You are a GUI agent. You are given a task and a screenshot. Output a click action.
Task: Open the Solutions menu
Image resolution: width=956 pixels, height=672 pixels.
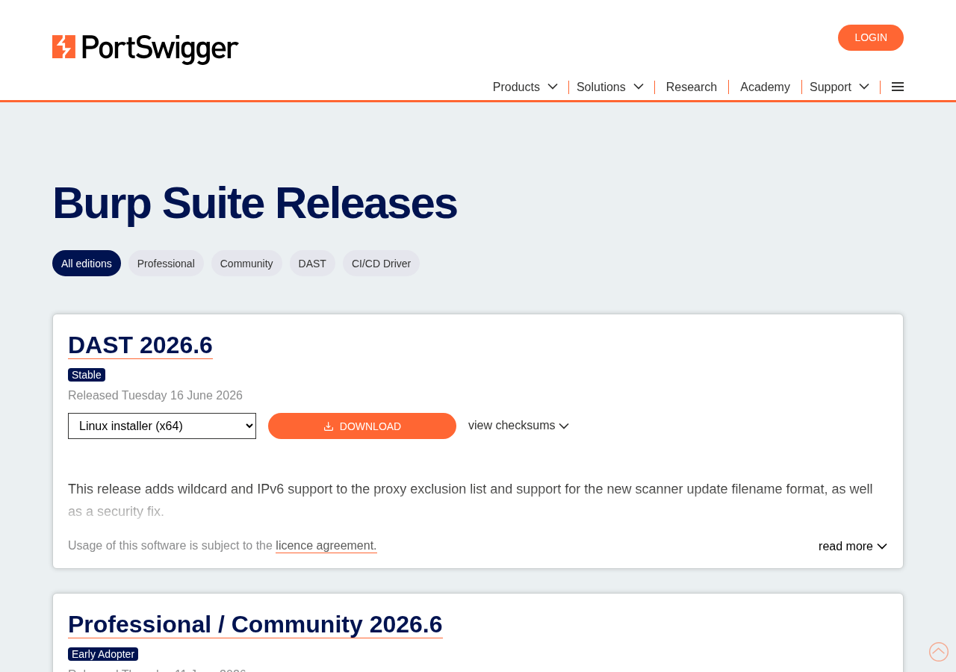[601, 87]
